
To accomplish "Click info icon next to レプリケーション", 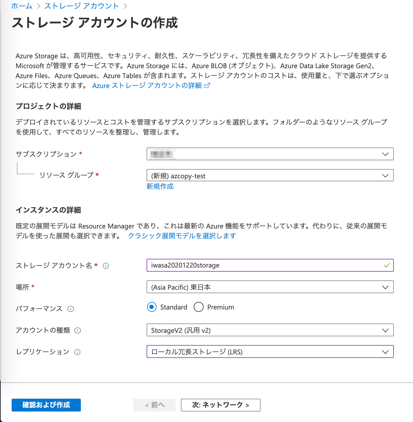I will pos(77,352).
